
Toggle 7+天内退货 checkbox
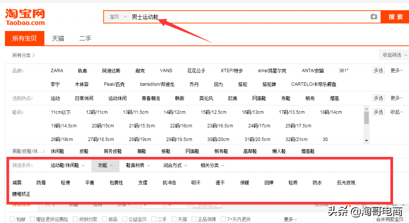(223, 219)
